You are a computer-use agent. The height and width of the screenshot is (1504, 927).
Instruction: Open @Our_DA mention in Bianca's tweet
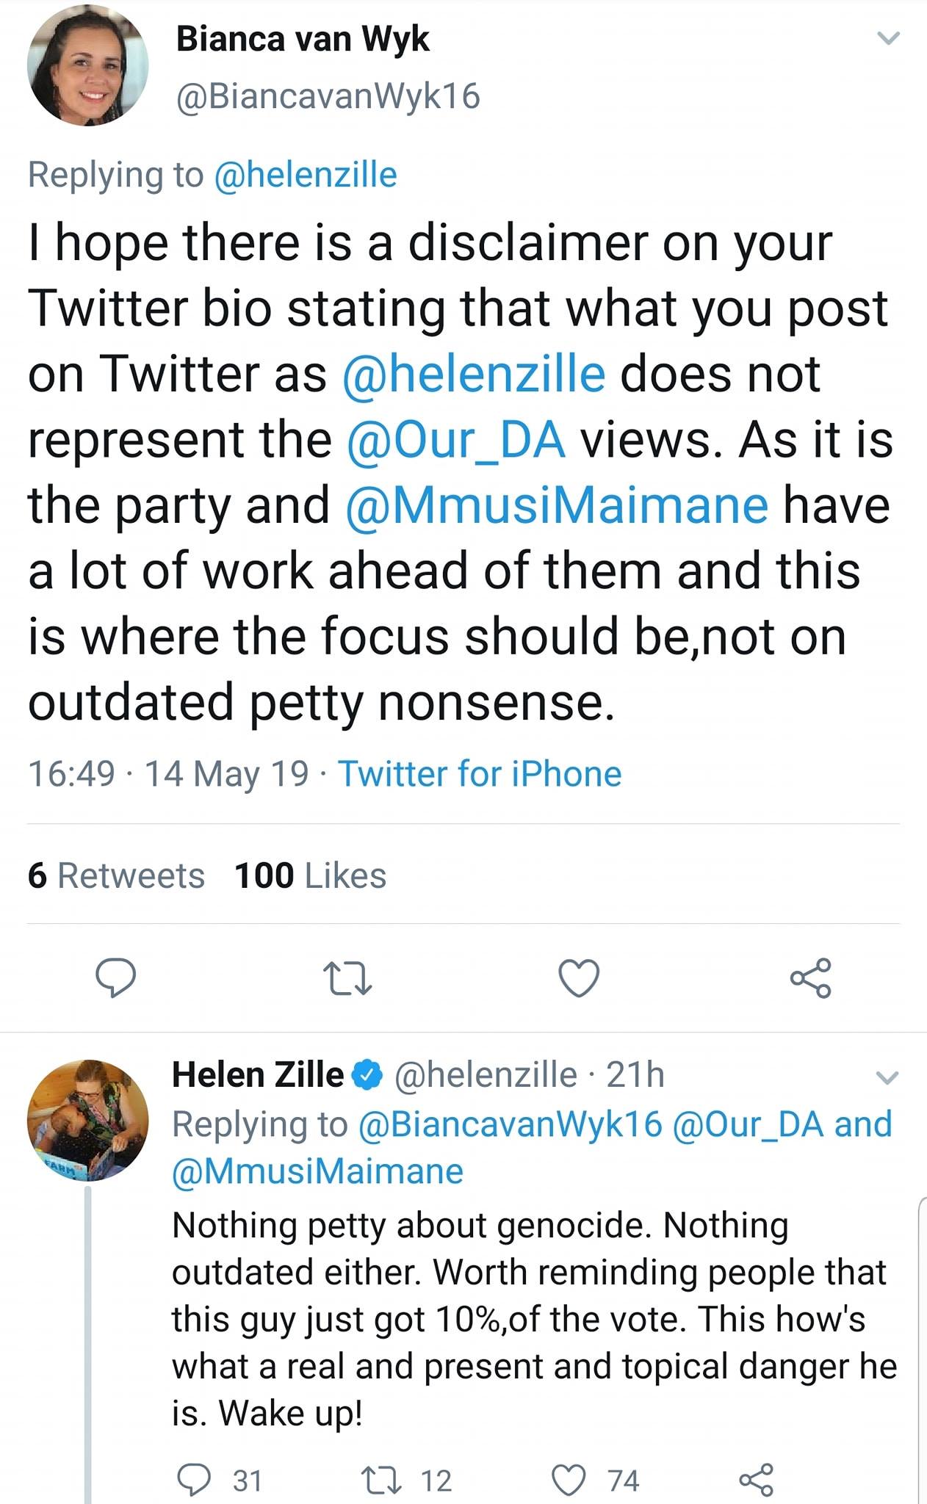[x=455, y=440]
